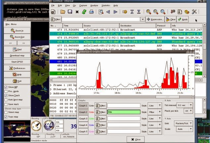Click IO graph horizontal scrollbar thumb

(167, 97)
